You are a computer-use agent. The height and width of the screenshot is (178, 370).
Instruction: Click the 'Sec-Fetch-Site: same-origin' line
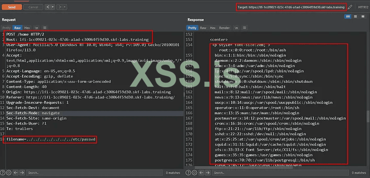point(36,118)
